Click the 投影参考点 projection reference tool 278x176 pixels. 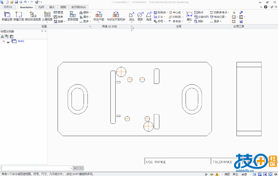[x=219, y=12]
